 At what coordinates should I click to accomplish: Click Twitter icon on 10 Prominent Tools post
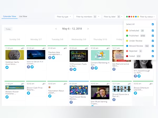pos(75,69)
